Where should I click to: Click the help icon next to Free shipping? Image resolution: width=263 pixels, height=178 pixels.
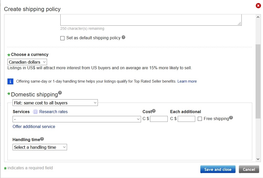pos(231,118)
